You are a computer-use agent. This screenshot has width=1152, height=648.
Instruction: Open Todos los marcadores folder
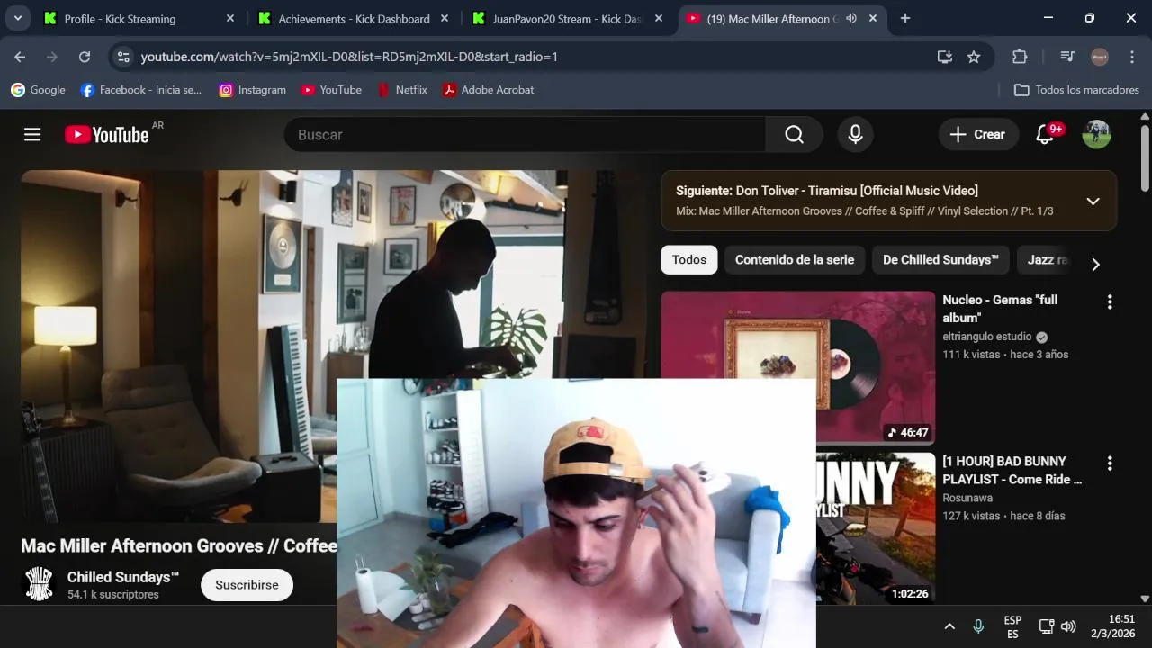[x=1076, y=90]
